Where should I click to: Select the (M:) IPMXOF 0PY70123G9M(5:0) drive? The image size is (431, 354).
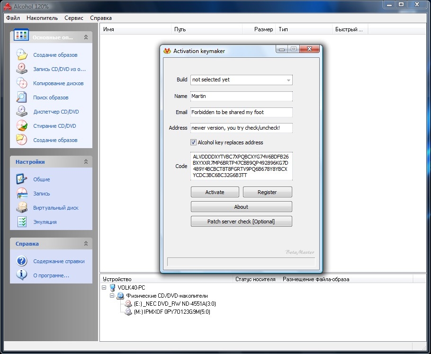point(172,312)
